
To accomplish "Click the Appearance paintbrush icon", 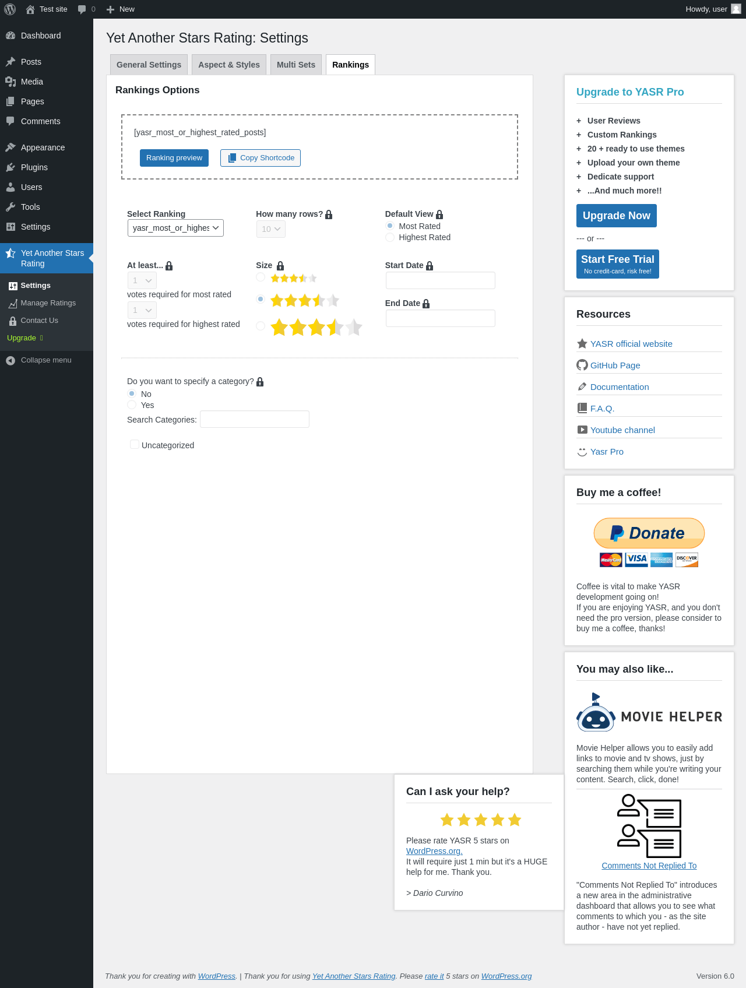I will coord(10,147).
